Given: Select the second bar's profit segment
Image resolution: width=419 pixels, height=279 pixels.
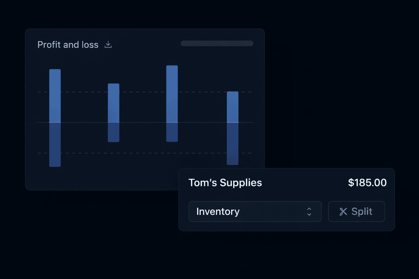Looking at the screenshot, I should coord(113,103).
